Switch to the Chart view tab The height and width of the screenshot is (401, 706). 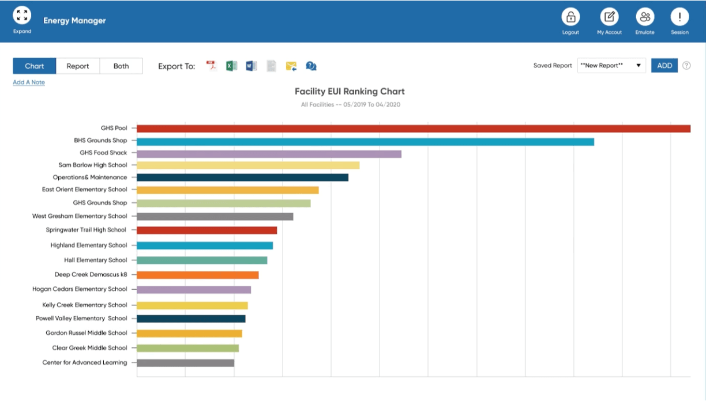[35, 66]
